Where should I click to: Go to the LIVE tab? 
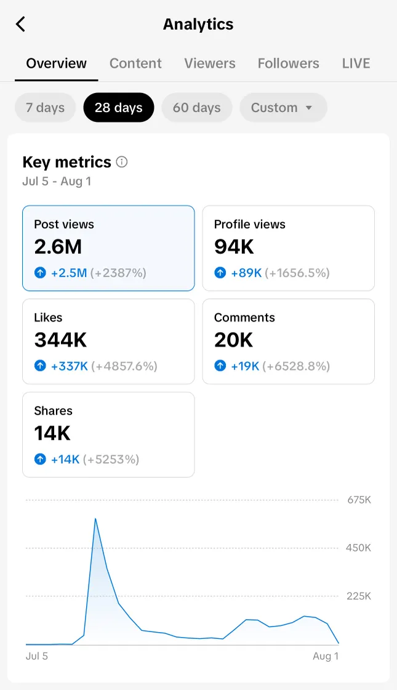[x=356, y=63]
